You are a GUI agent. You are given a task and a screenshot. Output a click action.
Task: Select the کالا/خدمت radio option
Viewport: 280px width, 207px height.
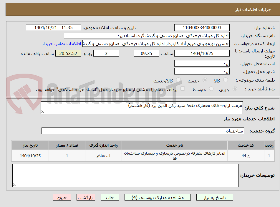(x=178, y=80)
